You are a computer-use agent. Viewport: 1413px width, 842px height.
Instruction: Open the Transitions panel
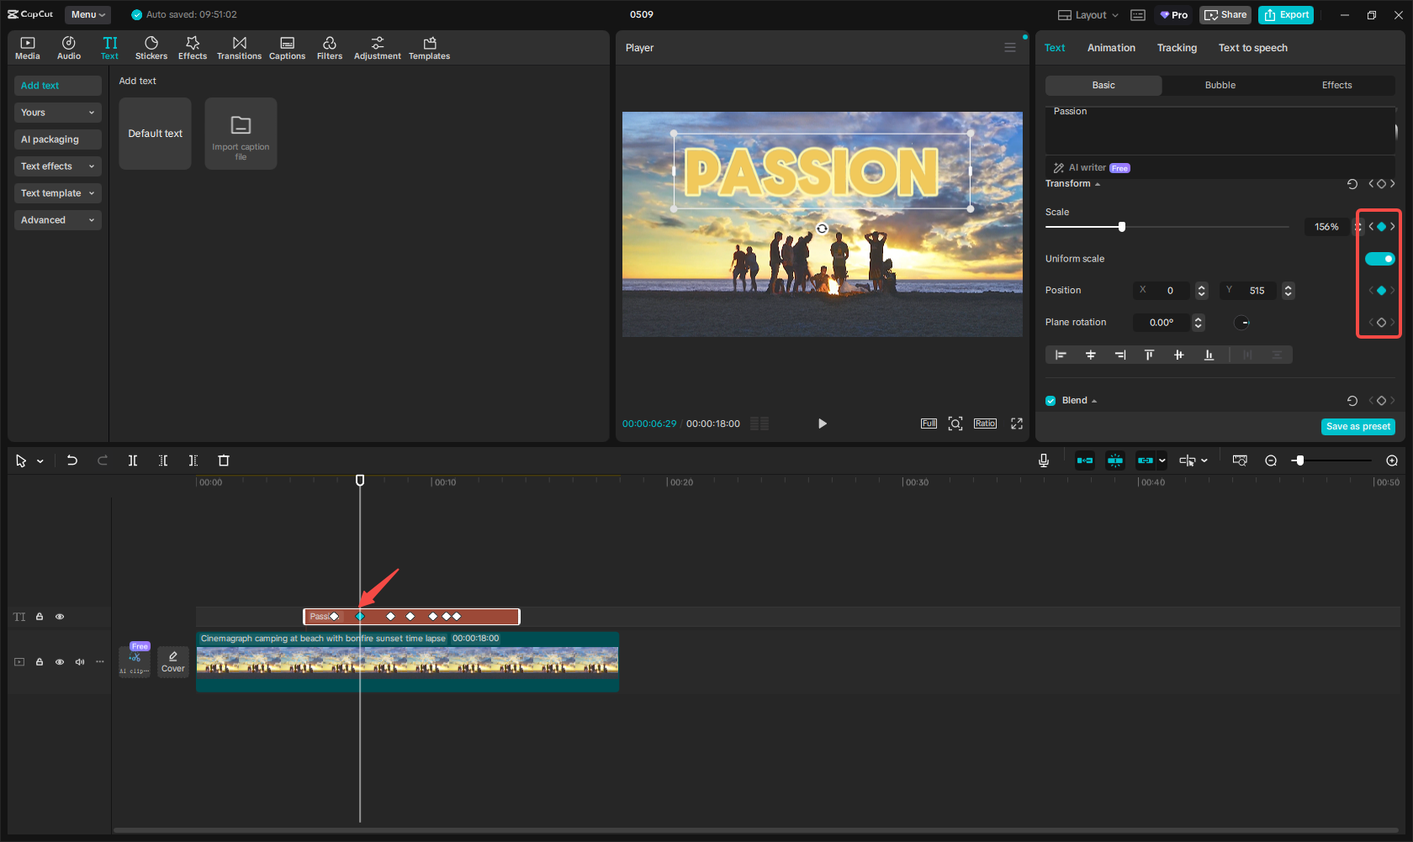click(x=240, y=47)
